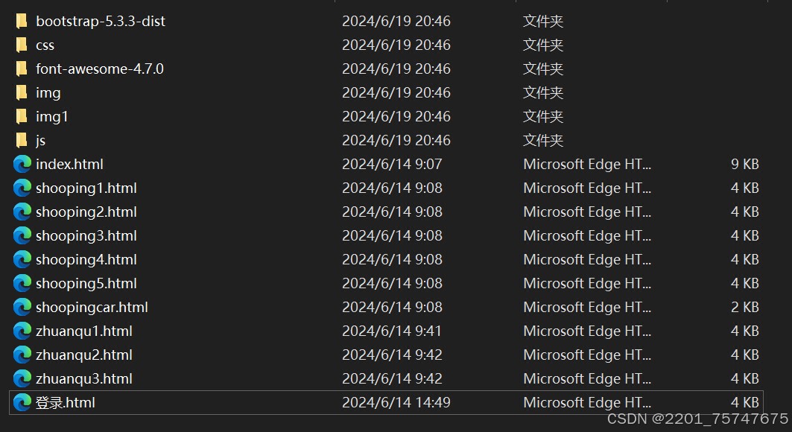Click the date of the js folder
This screenshot has width=792, height=432.
pos(396,140)
